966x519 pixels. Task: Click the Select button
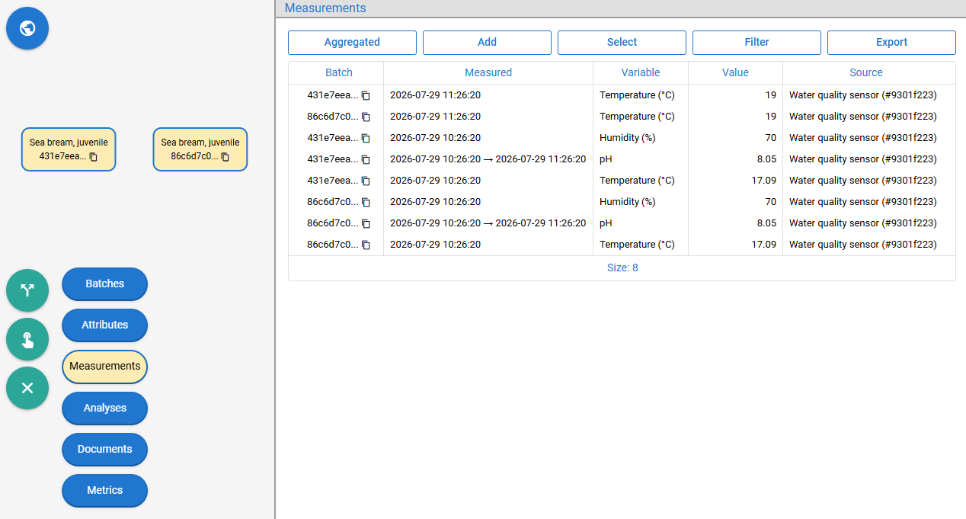point(622,43)
